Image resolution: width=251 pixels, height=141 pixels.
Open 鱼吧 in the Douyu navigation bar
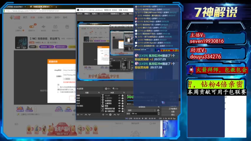[65, 18]
